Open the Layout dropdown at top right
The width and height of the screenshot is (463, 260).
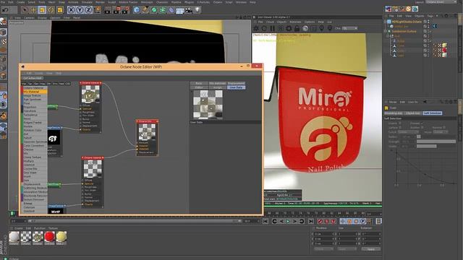pos(441,2)
